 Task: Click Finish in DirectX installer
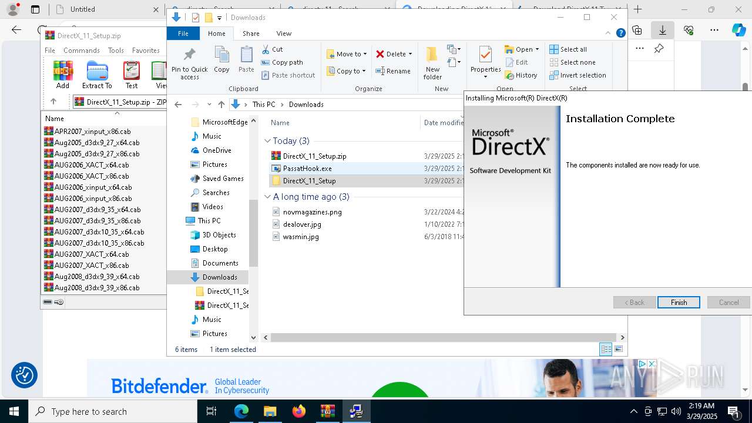[x=679, y=303]
